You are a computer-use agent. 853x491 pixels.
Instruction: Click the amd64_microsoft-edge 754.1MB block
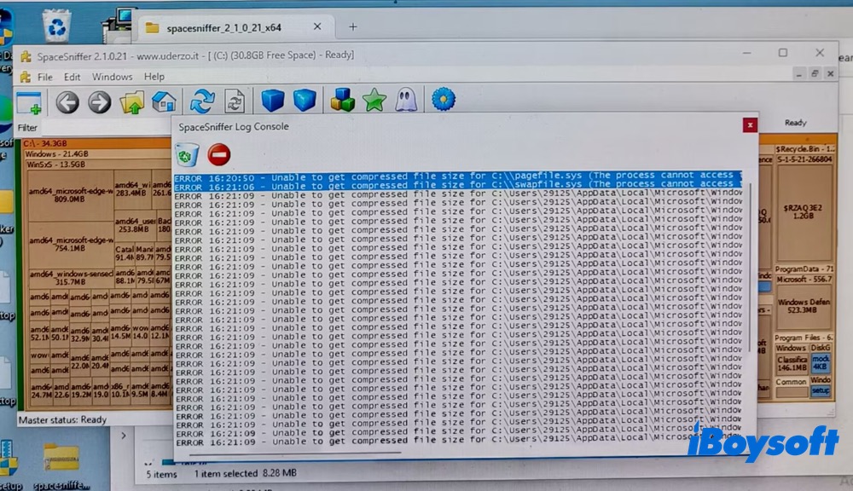point(70,244)
